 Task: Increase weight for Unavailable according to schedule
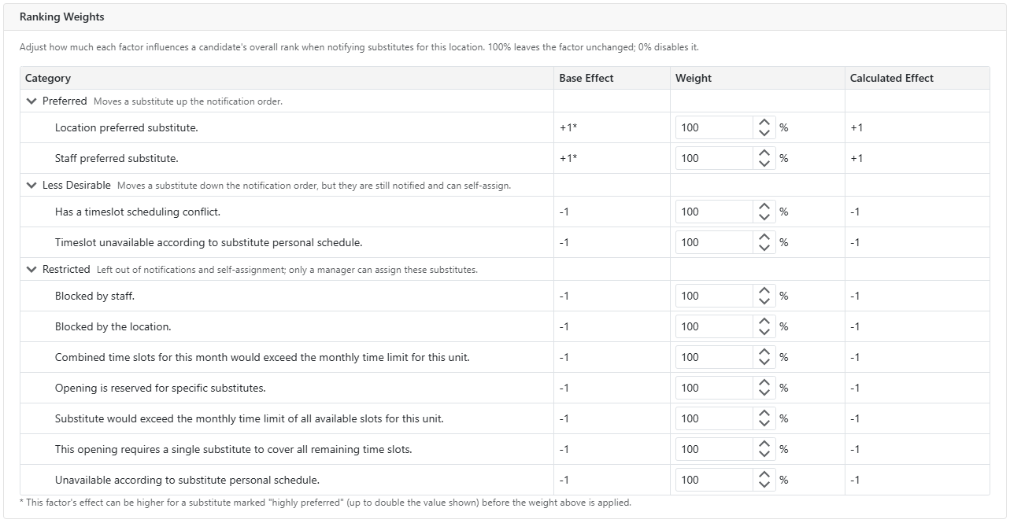click(764, 475)
